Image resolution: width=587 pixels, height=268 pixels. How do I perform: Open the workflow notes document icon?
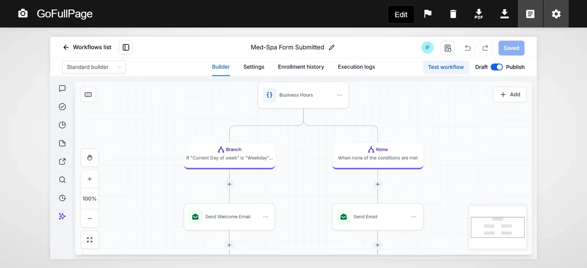448,48
